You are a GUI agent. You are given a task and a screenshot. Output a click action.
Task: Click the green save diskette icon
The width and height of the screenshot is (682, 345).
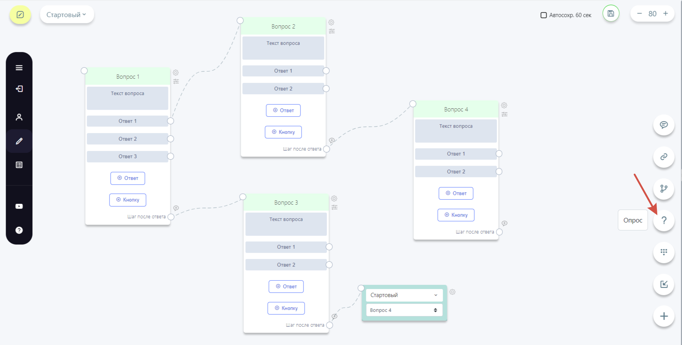pos(611,14)
